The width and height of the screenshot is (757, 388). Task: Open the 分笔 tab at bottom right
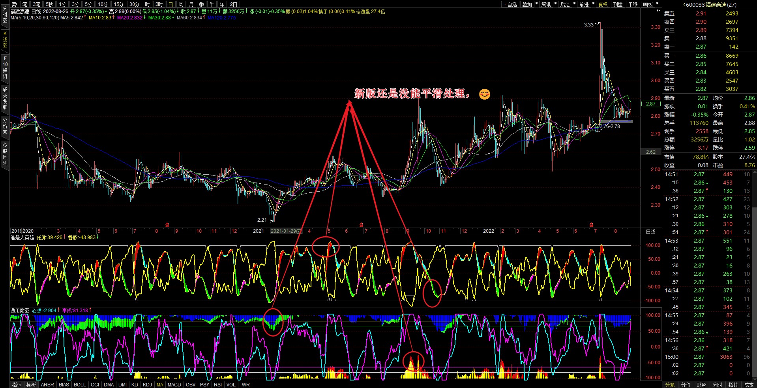[670, 385]
